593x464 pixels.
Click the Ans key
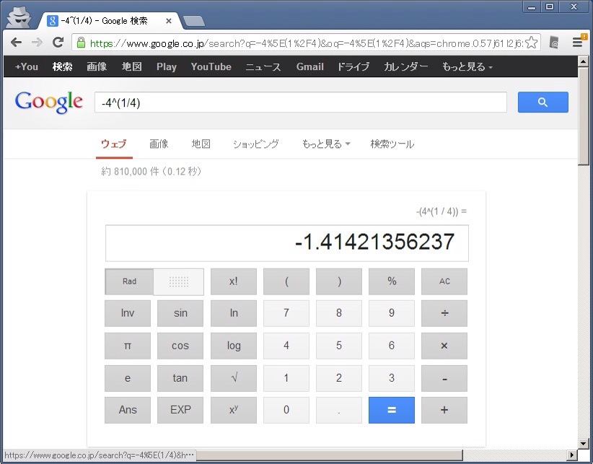(128, 410)
